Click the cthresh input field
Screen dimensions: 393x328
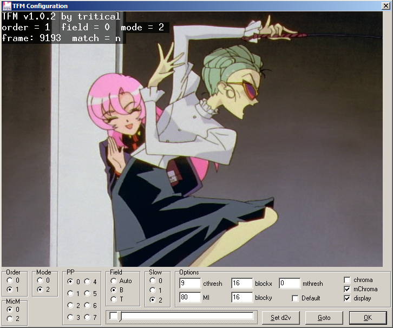tap(190, 283)
